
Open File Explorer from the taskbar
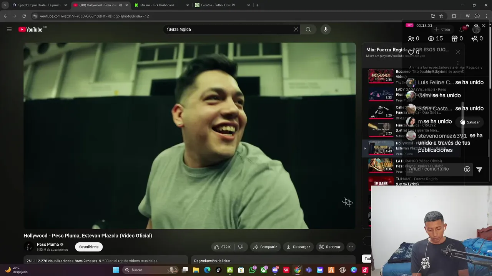pos(196,270)
